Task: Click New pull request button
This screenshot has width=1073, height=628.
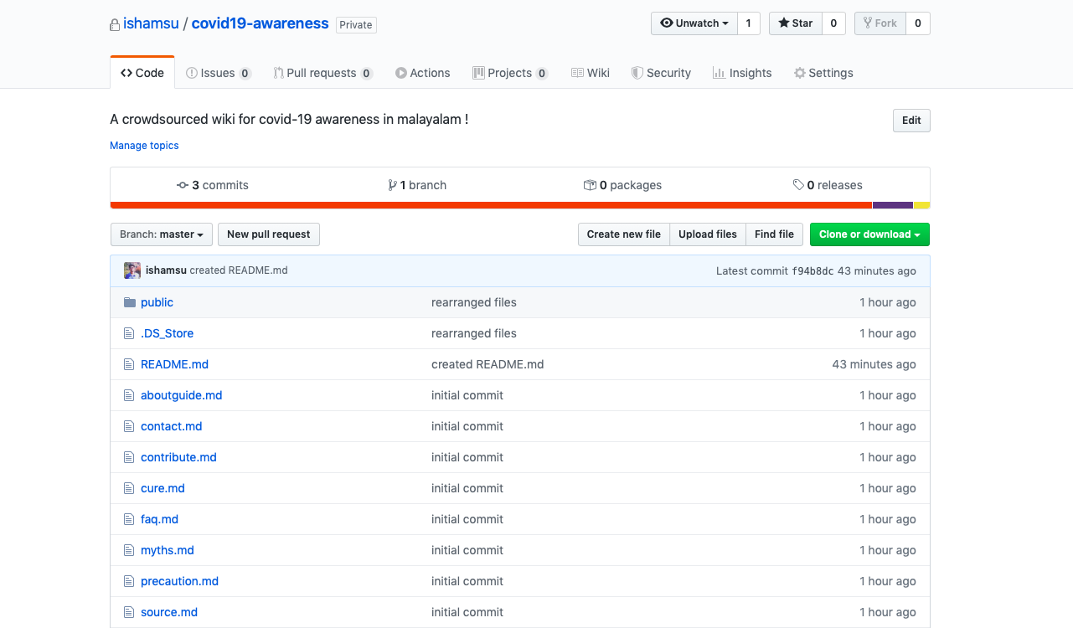Action: coord(269,234)
